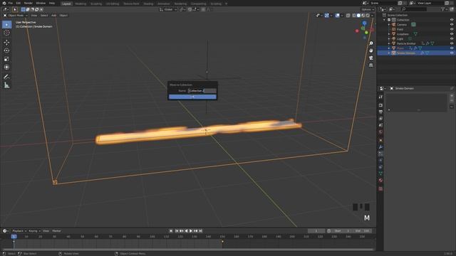Toggle camera view icon in viewport
This screenshot has height=256, width=456.
coord(370,58)
